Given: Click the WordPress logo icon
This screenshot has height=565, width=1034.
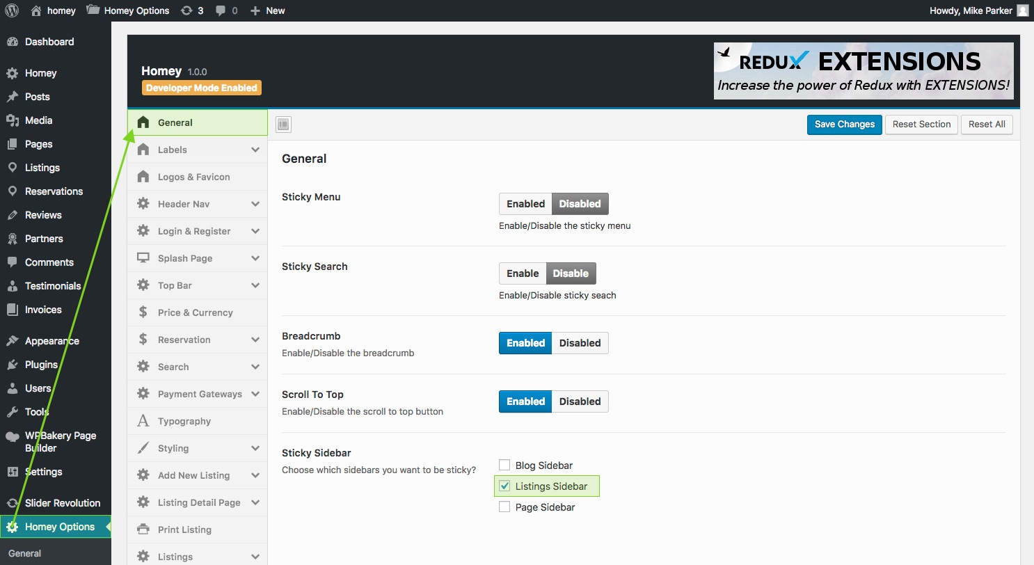Looking at the screenshot, I should pyautogui.click(x=12, y=10).
